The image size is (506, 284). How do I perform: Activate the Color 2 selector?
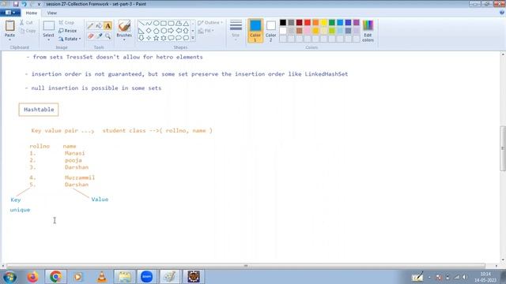point(270,31)
